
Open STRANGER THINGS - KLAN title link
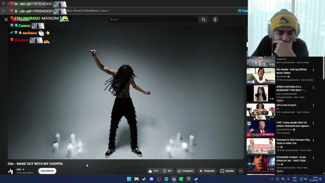click(292, 159)
